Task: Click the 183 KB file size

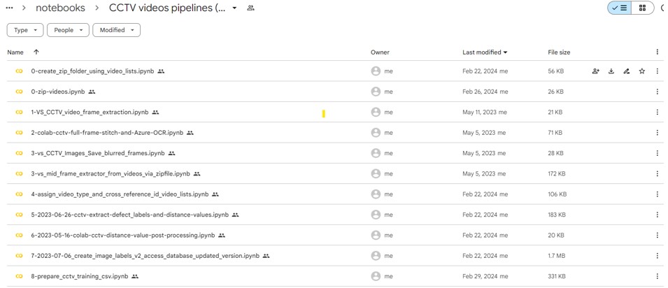Action: pos(557,215)
